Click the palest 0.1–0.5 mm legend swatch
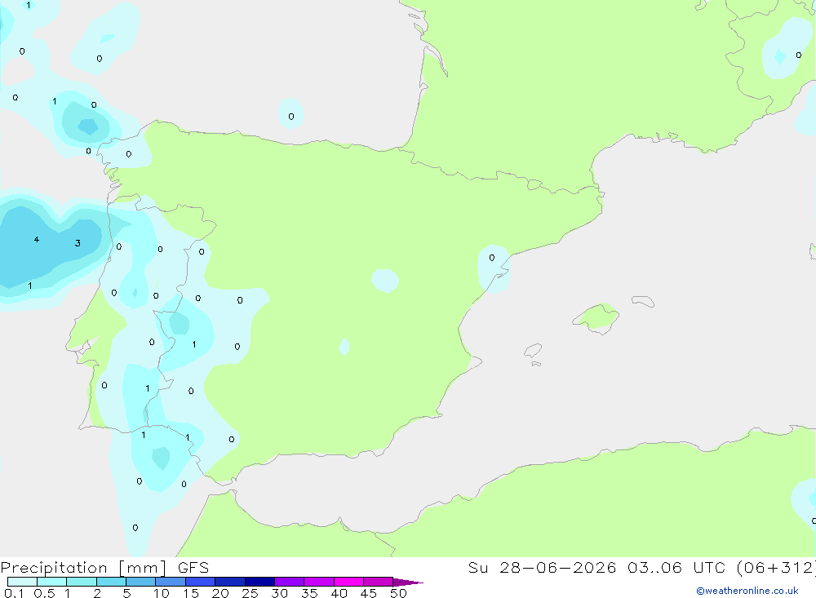 point(22,582)
